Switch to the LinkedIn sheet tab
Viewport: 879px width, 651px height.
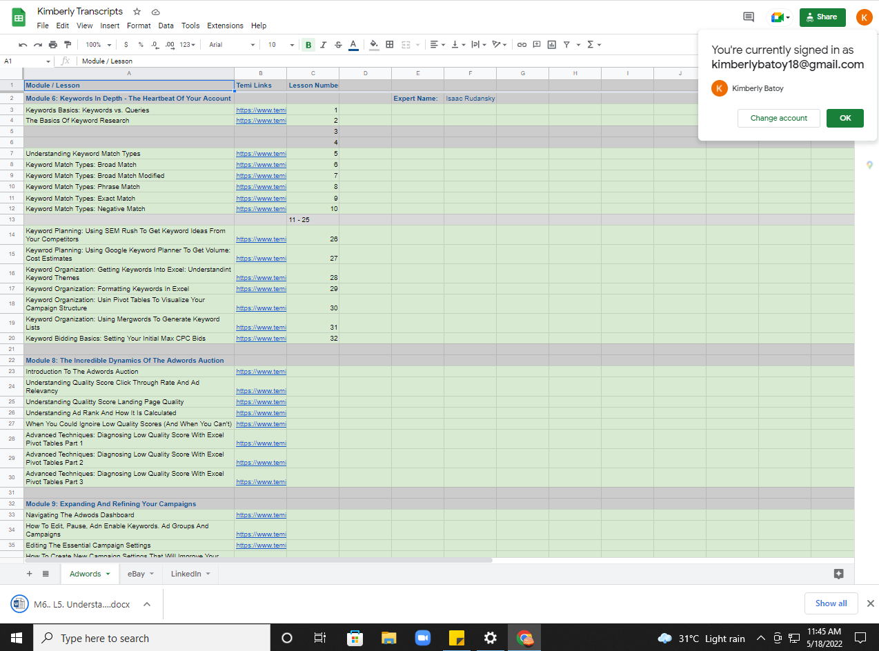coord(186,574)
